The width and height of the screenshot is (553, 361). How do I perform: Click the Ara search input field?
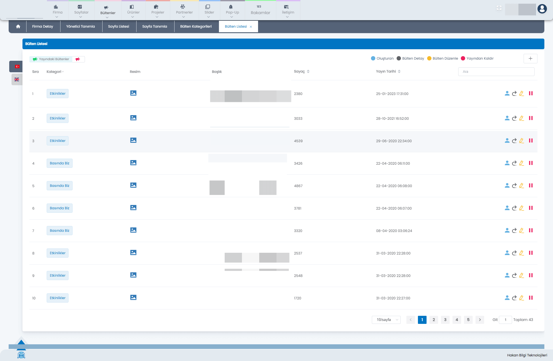496,72
